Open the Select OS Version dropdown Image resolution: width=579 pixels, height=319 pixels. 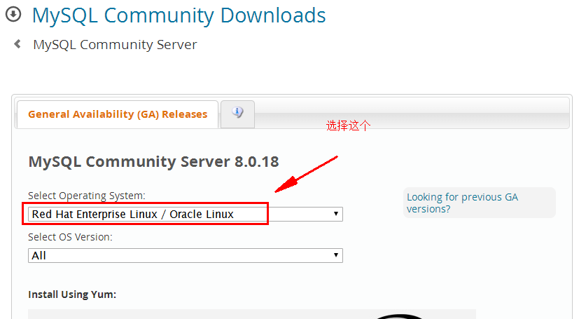pyautogui.click(x=186, y=255)
